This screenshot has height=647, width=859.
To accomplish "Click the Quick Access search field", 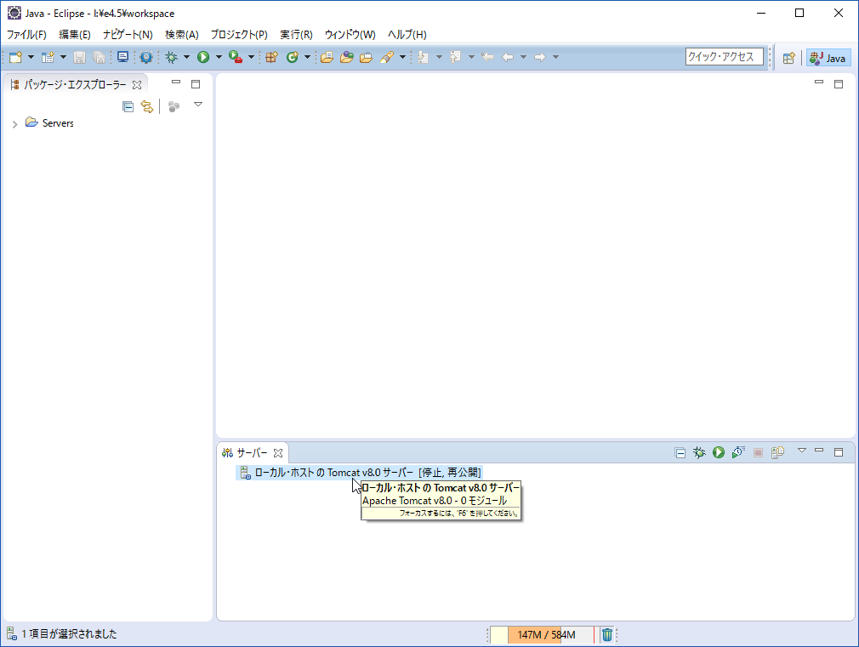I will click(x=725, y=56).
